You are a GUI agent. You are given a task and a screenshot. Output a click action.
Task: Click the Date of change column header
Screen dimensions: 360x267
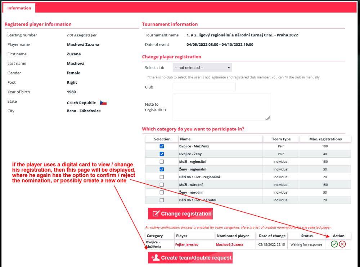click(x=272, y=236)
